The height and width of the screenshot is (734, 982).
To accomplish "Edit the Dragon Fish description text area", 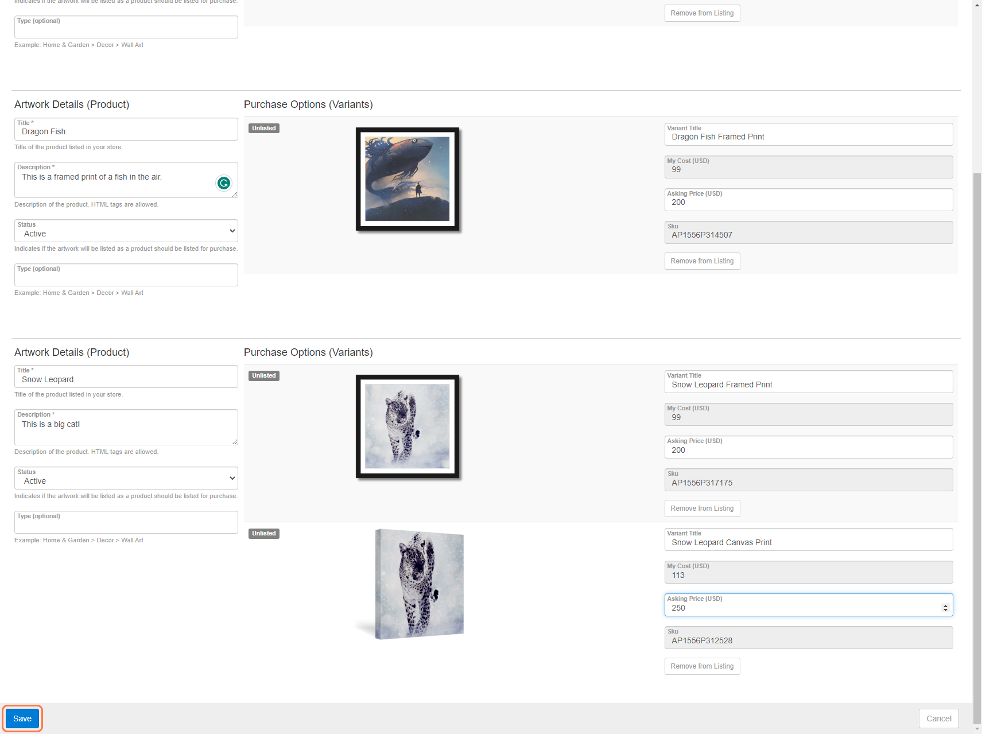I will 126,180.
